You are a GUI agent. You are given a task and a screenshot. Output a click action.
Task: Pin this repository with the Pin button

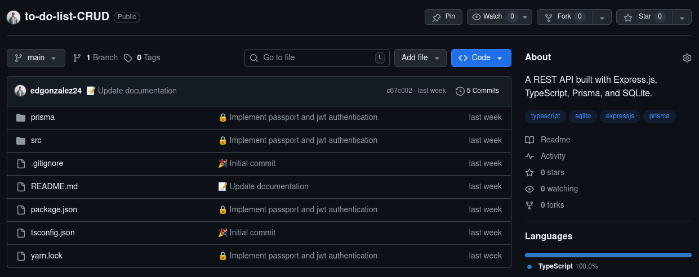tap(443, 17)
